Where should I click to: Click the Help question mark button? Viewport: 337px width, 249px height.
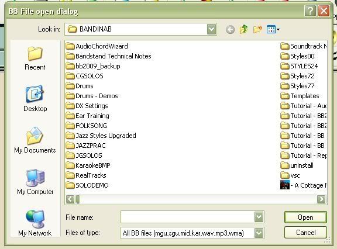click(x=310, y=11)
